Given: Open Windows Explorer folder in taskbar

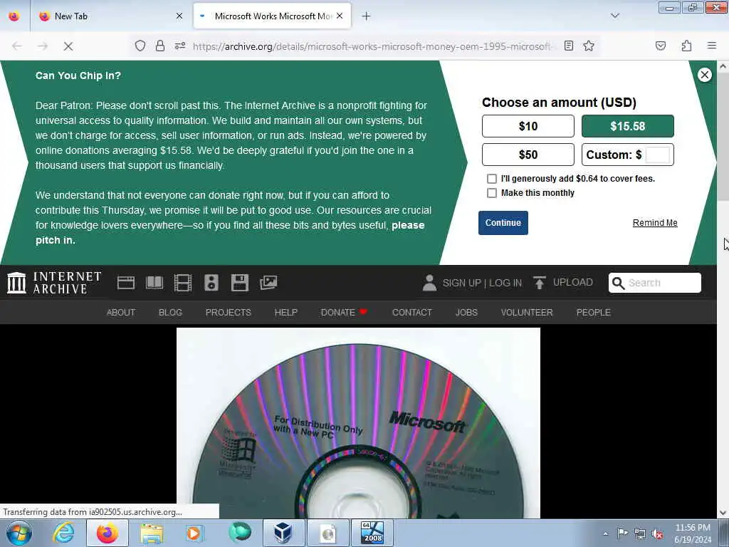Looking at the screenshot, I should [x=152, y=533].
